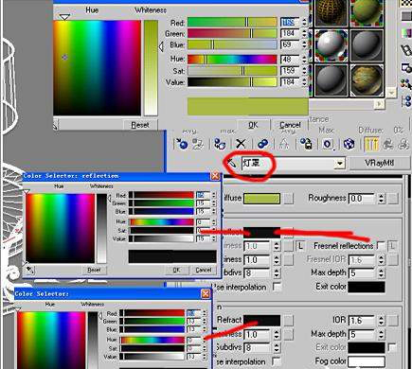Click the Diffuse color swatch
The height and width of the screenshot is (369, 412).
click(261, 199)
